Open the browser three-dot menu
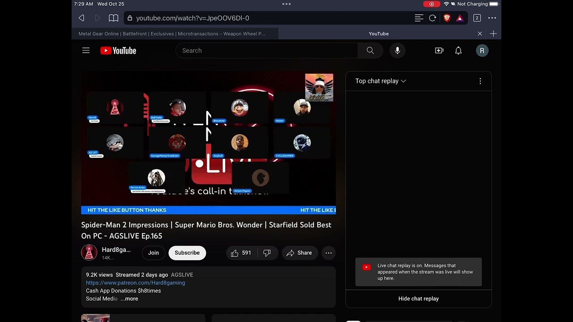The width and height of the screenshot is (573, 322). click(x=492, y=18)
